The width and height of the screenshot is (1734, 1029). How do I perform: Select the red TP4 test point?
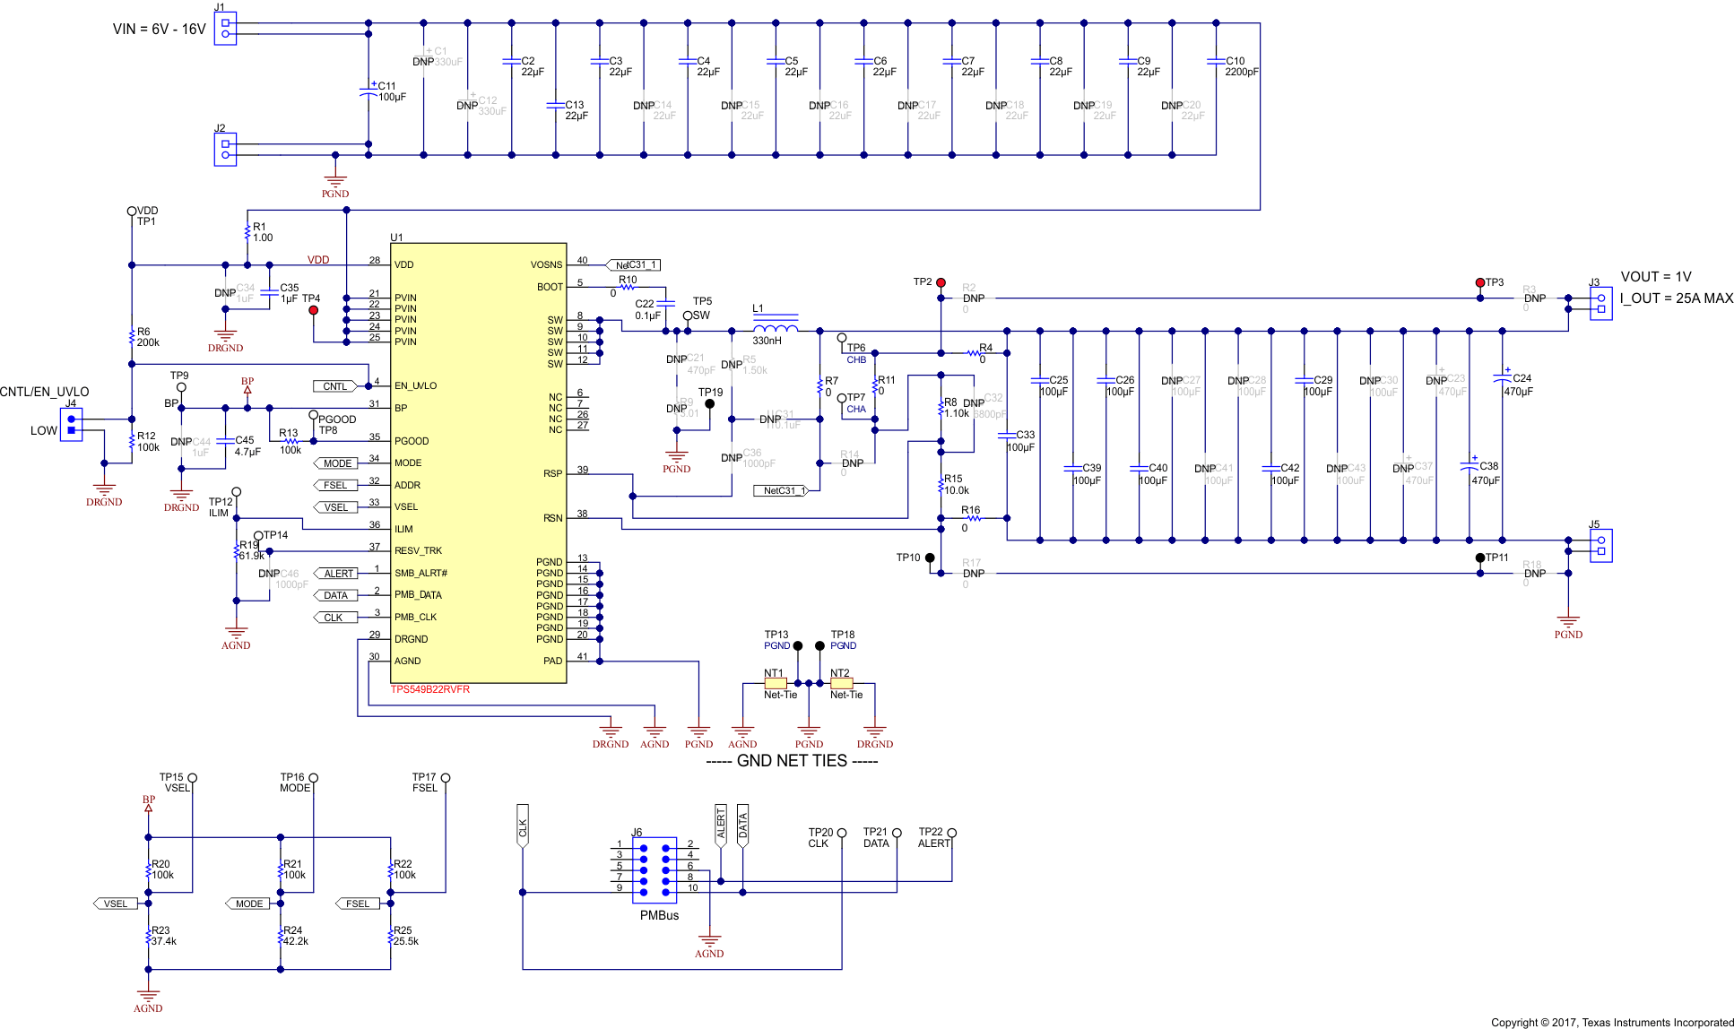click(313, 310)
